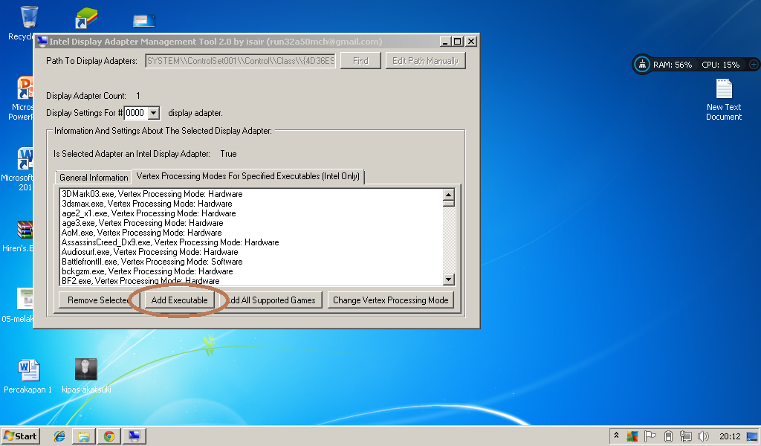
Task: Open the volume speaker tray icon
Action: (x=703, y=436)
